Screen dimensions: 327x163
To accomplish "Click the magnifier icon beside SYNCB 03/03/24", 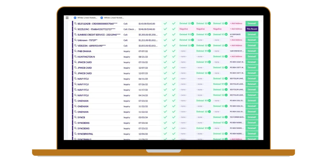I will [x=75, y=117].
